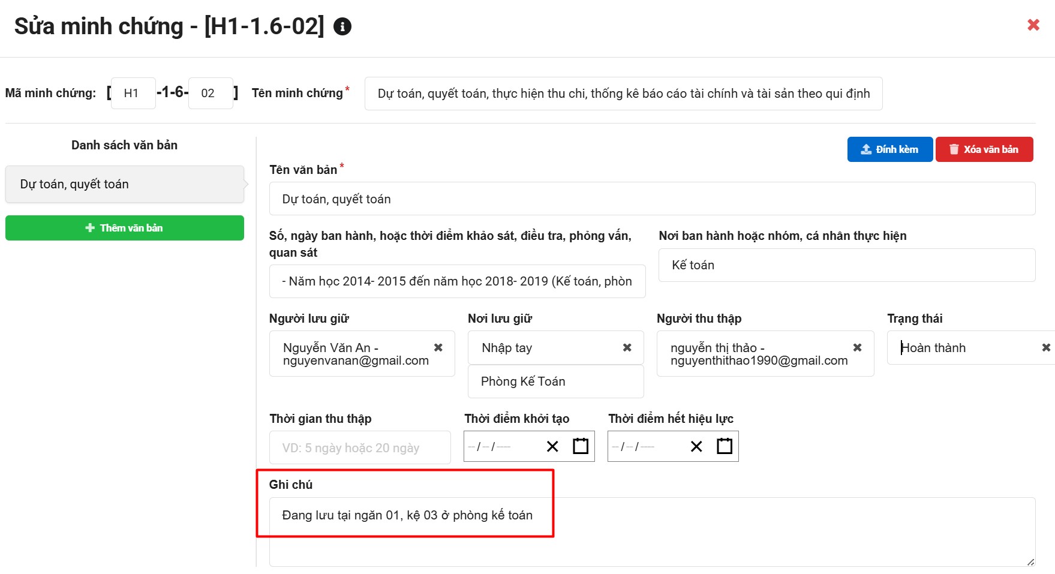Open calendar for Thời điểm khởi tạo

point(580,446)
